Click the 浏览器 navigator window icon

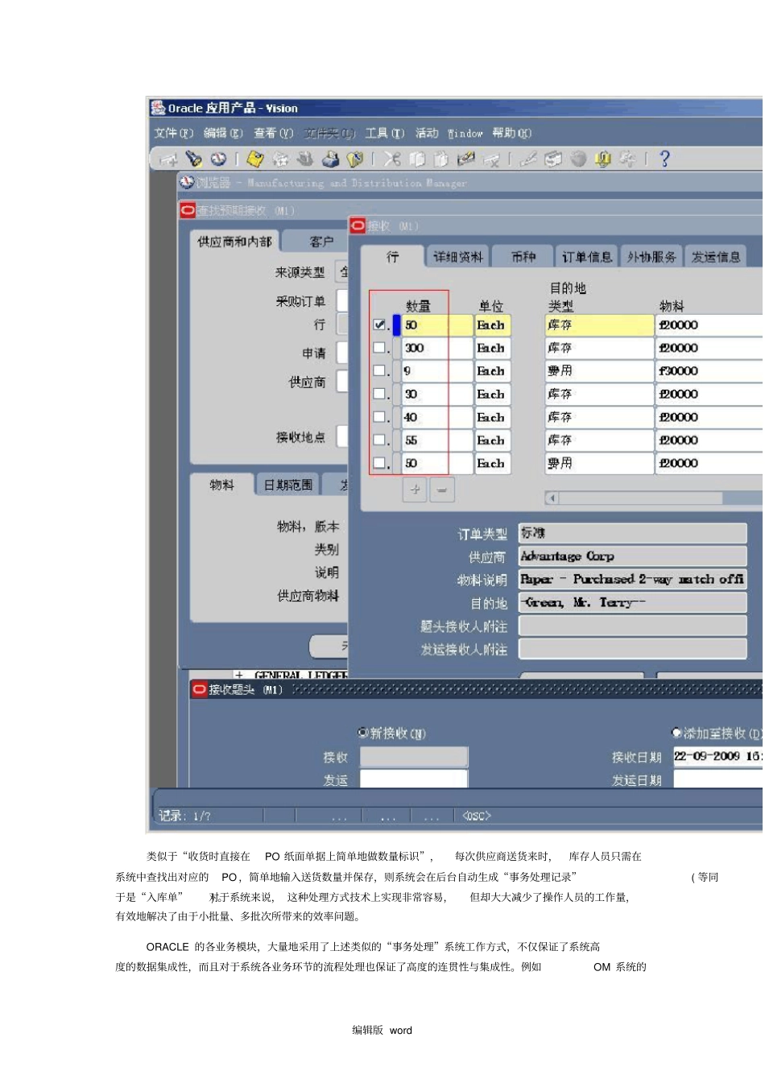tap(187, 183)
